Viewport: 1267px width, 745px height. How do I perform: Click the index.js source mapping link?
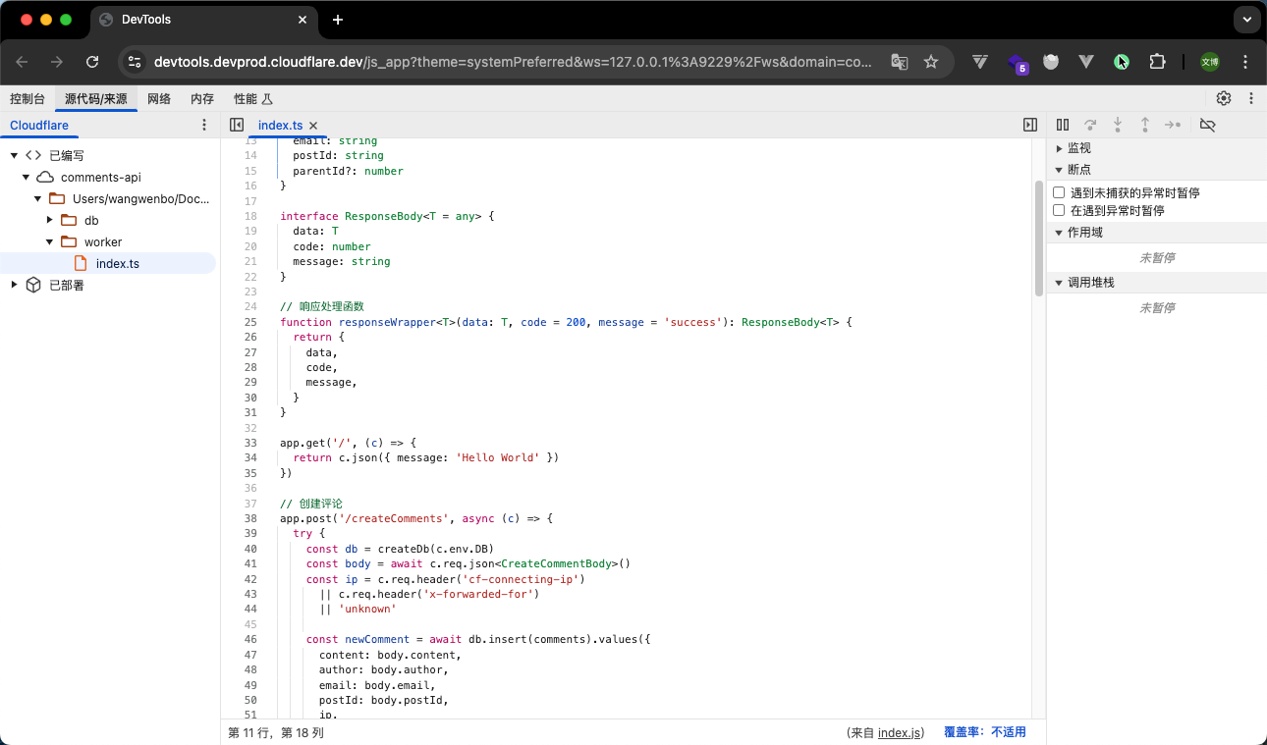click(899, 732)
